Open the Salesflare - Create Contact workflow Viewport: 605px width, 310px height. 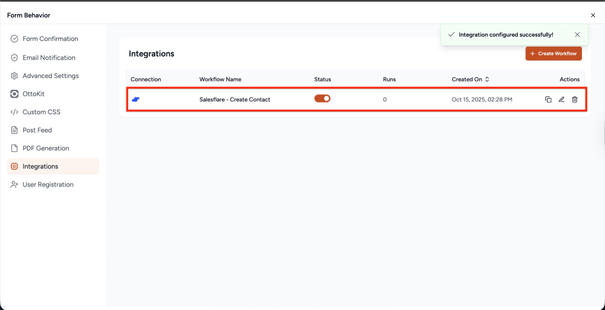coord(235,100)
